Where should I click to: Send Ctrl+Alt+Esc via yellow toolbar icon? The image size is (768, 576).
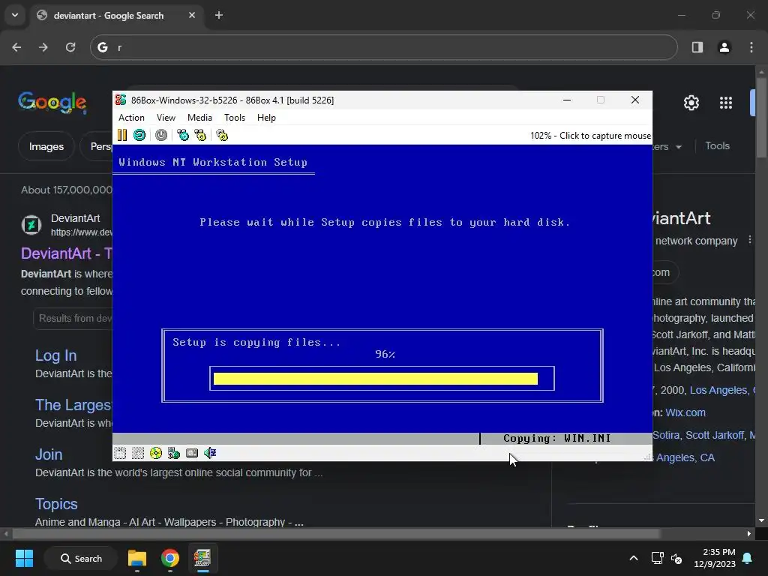(200, 135)
